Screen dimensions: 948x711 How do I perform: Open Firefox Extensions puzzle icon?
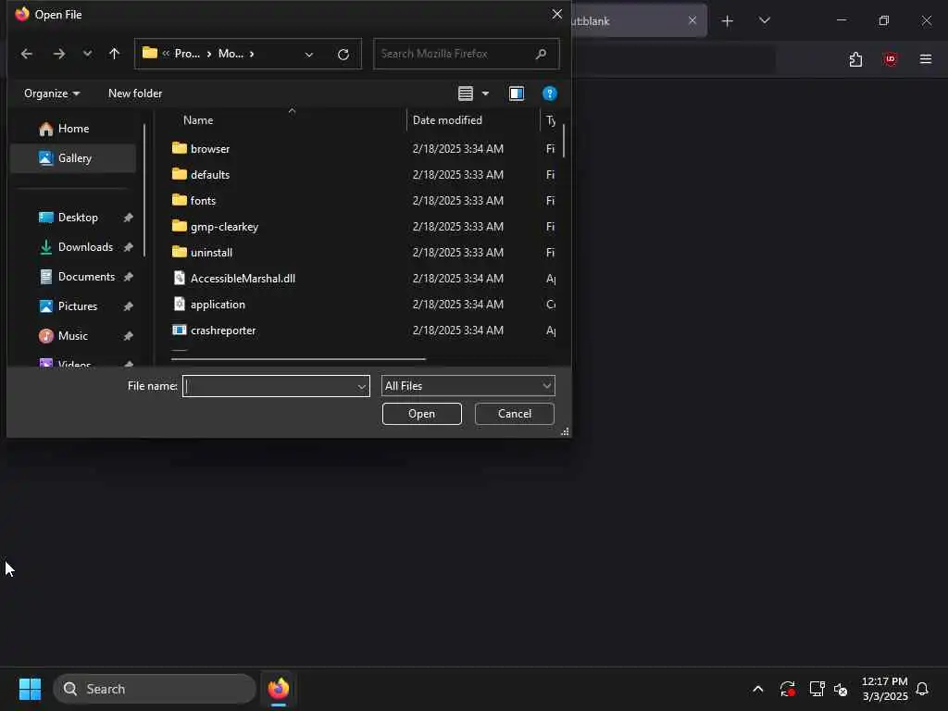click(x=855, y=59)
